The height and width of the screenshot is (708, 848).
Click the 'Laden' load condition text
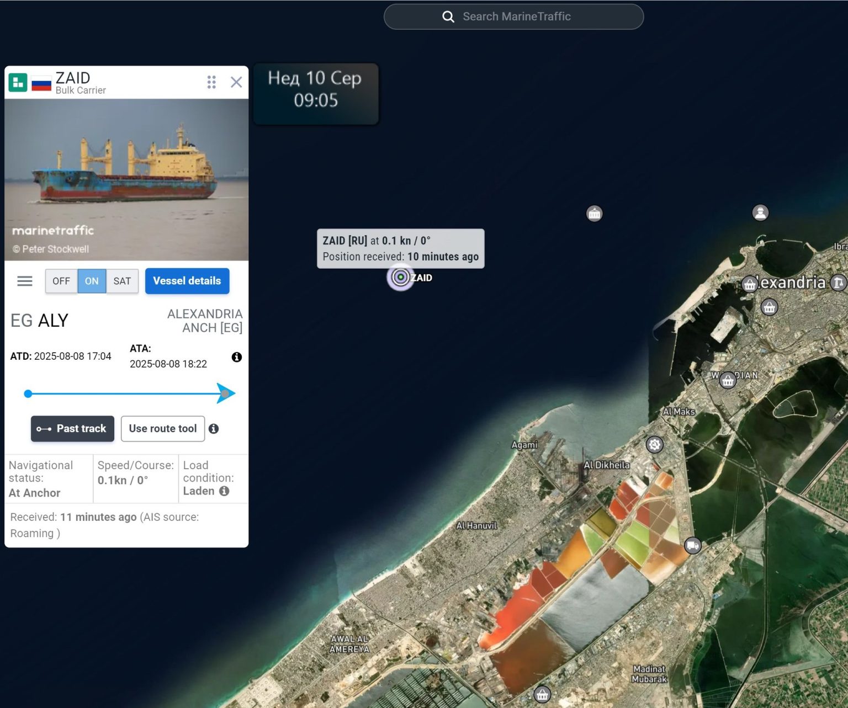coord(199,491)
